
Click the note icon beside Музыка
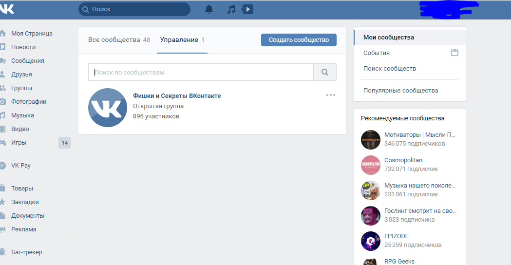[x=2, y=115]
